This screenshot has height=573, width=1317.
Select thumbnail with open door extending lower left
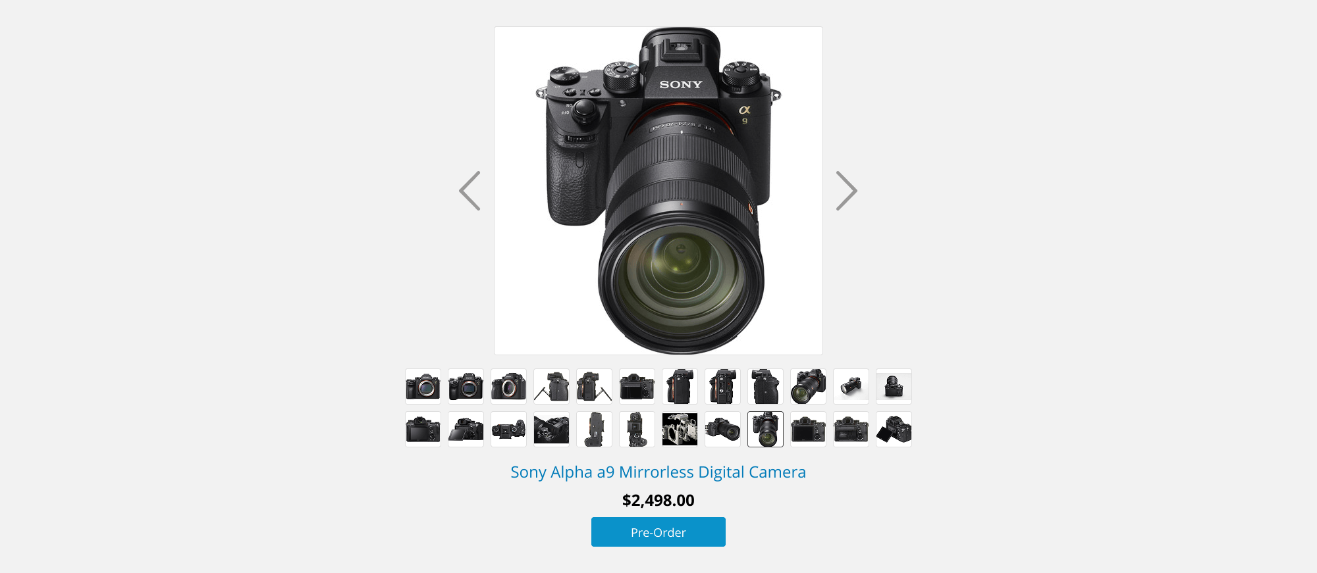point(551,386)
